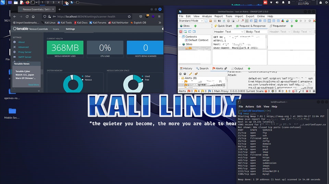Open greyed response Body: Text dropdown
Viewport: 329px width, 184px height.
(302, 32)
